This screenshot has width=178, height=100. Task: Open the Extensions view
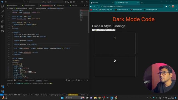point(3,26)
